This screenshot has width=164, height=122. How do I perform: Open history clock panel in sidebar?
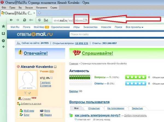coord(4,41)
